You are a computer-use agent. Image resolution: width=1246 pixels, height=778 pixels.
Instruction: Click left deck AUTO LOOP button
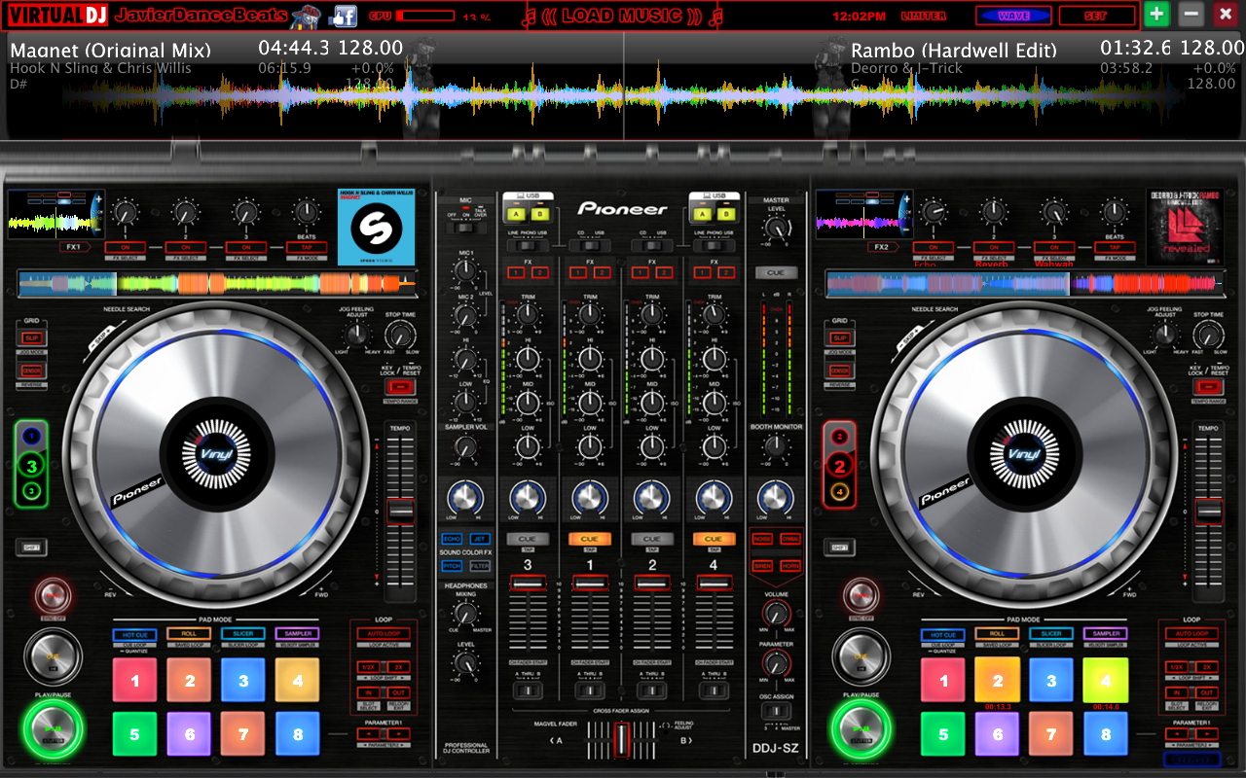384,634
